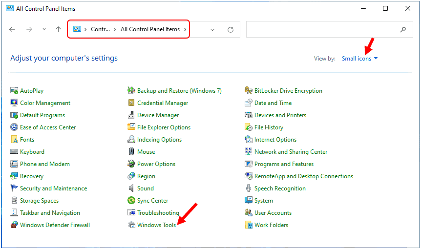Click the Windows Tools gear icon
This screenshot has height=250, width=422.
click(131, 225)
